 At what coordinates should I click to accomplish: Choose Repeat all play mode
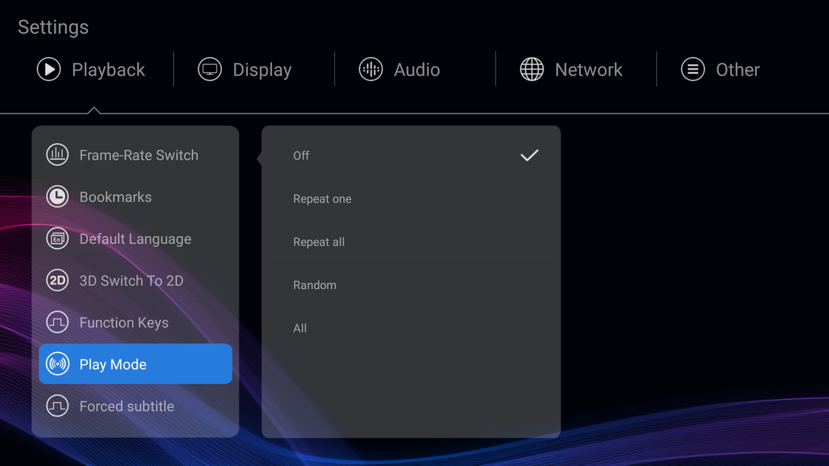click(x=411, y=242)
